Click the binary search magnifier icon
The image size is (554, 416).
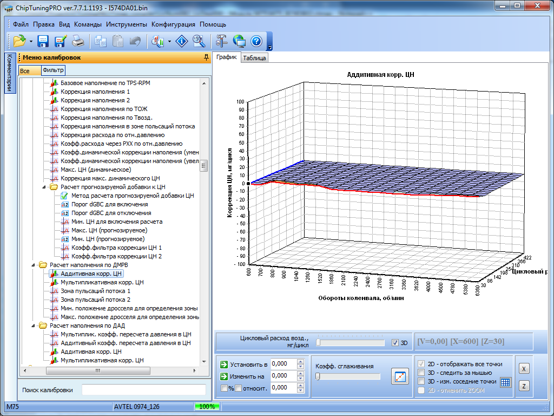tap(199, 41)
